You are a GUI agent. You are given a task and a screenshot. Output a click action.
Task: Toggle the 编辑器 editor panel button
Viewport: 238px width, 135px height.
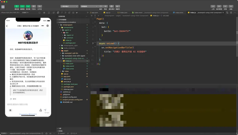(x=22, y=6)
